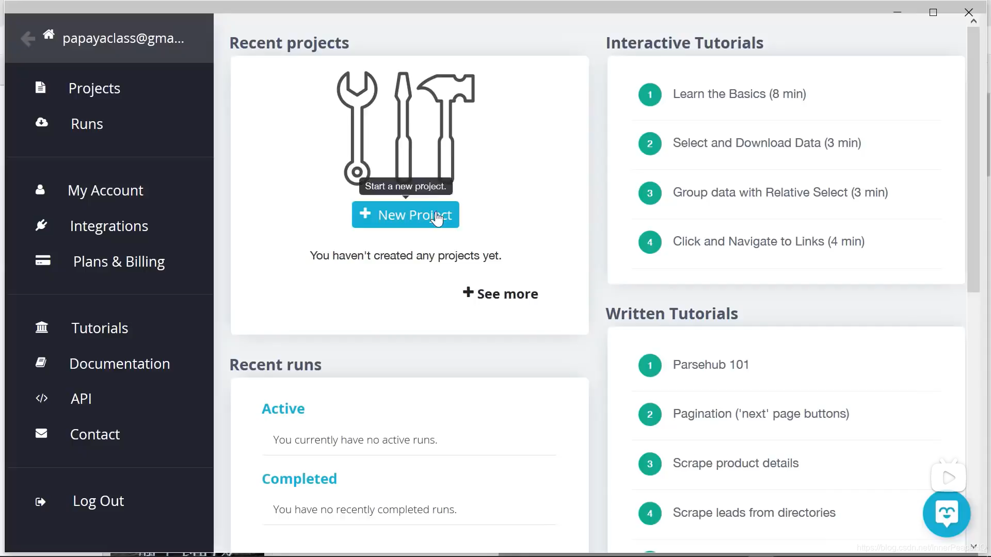Click the Projects document icon
Screen dimensions: 991x557
click(x=40, y=88)
